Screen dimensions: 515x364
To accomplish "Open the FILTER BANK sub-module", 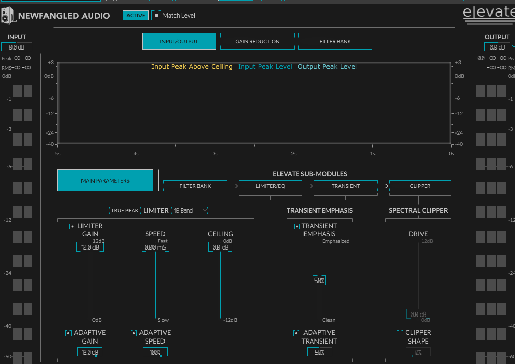I will pos(195,186).
